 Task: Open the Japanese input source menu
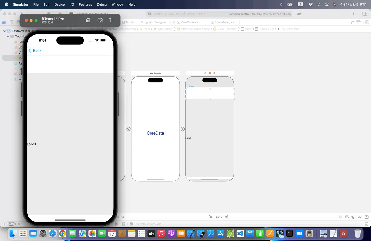coord(300,4)
